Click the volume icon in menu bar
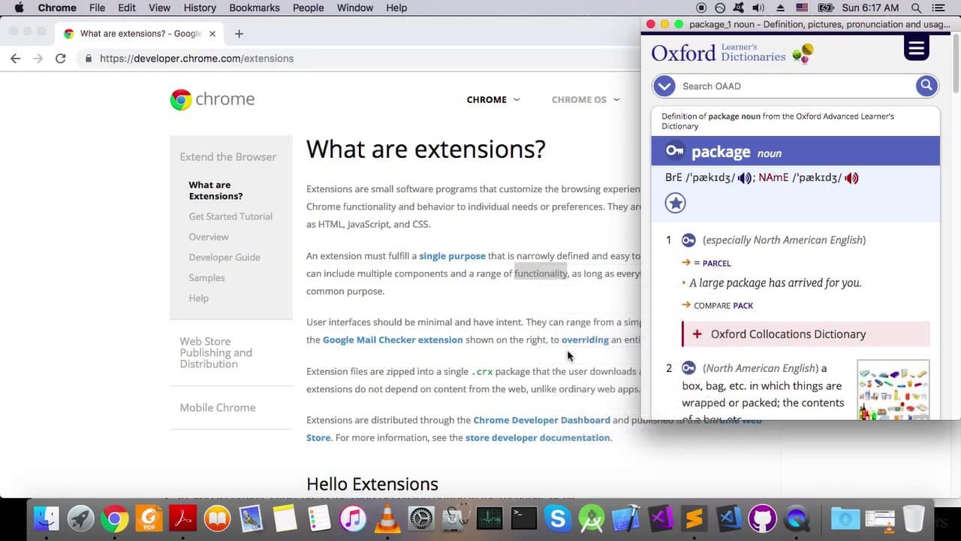The image size is (961, 541). tap(758, 8)
